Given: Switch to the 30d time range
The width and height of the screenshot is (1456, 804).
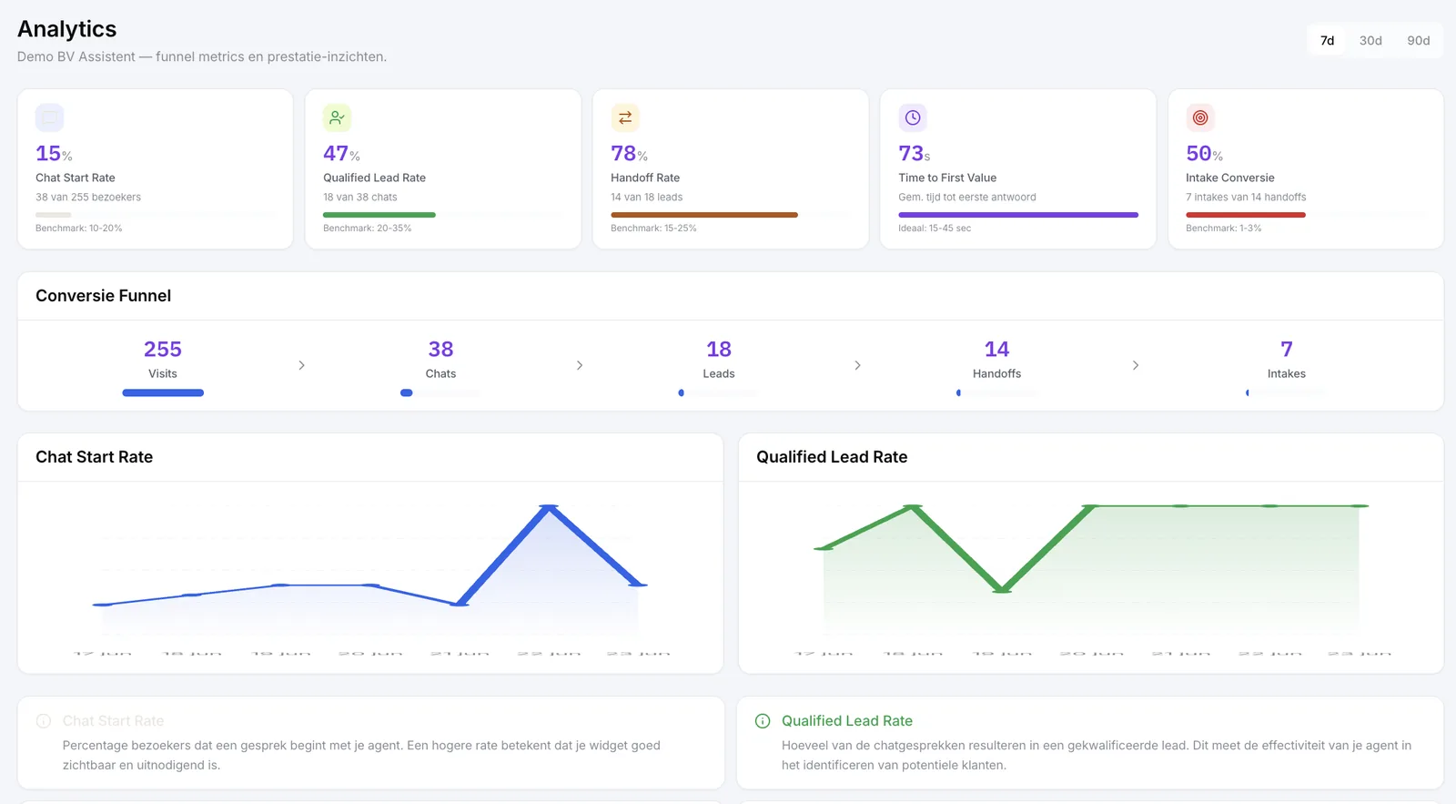Looking at the screenshot, I should click(x=1370, y=40).
